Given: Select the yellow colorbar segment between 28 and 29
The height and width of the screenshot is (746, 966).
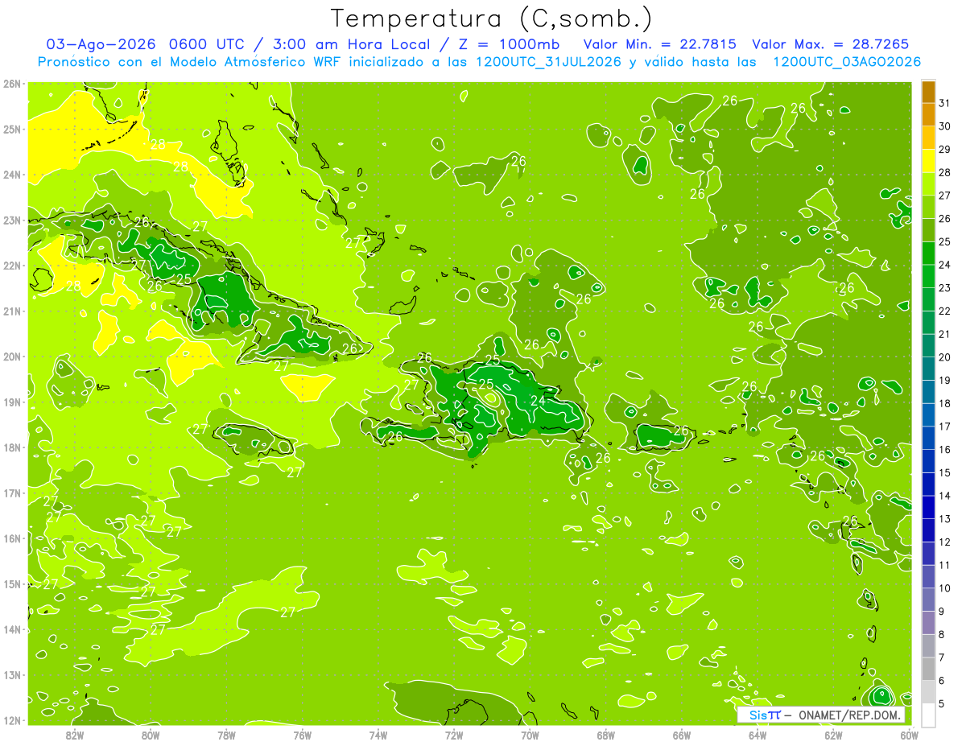Looking at the screenshot, I should (928, 161).
